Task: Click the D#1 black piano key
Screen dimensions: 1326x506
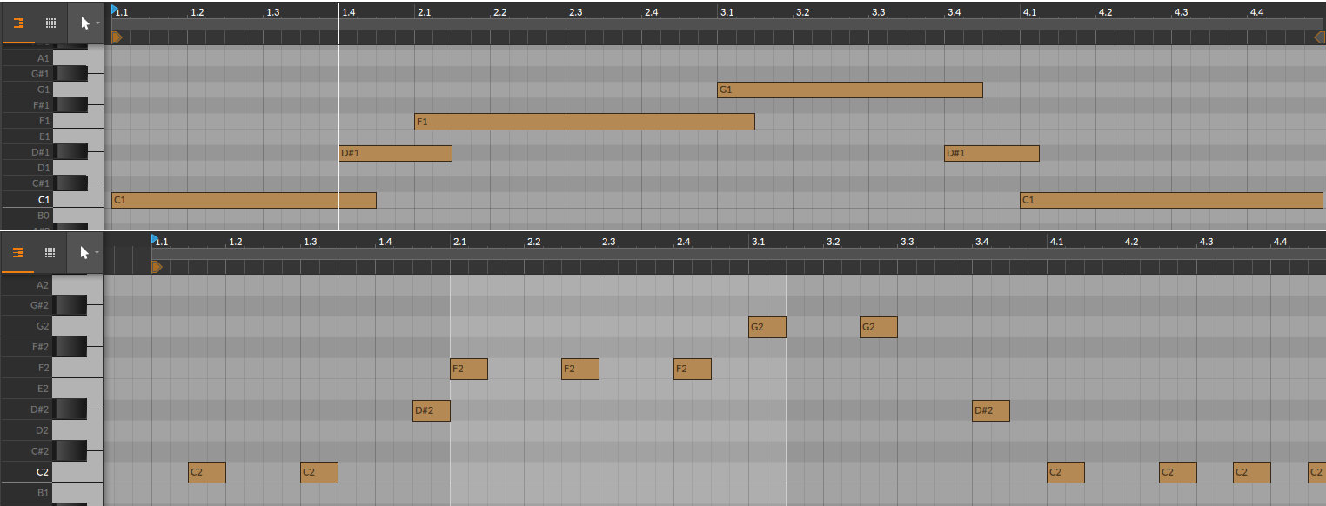Action: pos(71,152)
